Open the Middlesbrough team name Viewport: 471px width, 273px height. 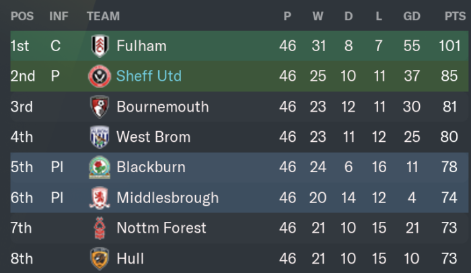click(x=168, y=198)
